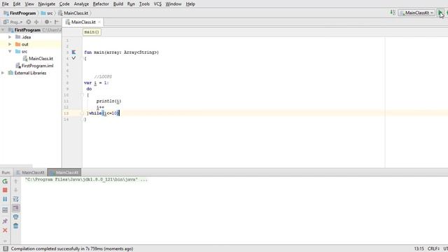Open the Build menu
The height and width of the screenshot is (252, 448).
[118, 4]
